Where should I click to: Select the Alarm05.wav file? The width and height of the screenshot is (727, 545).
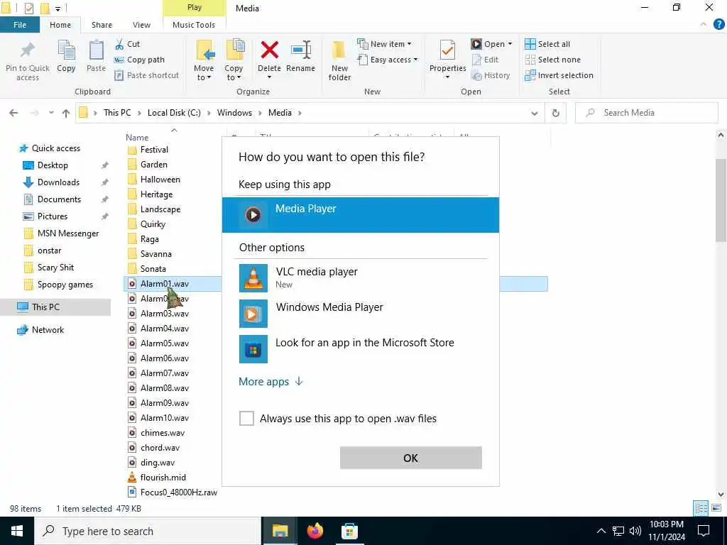[165, 343]
